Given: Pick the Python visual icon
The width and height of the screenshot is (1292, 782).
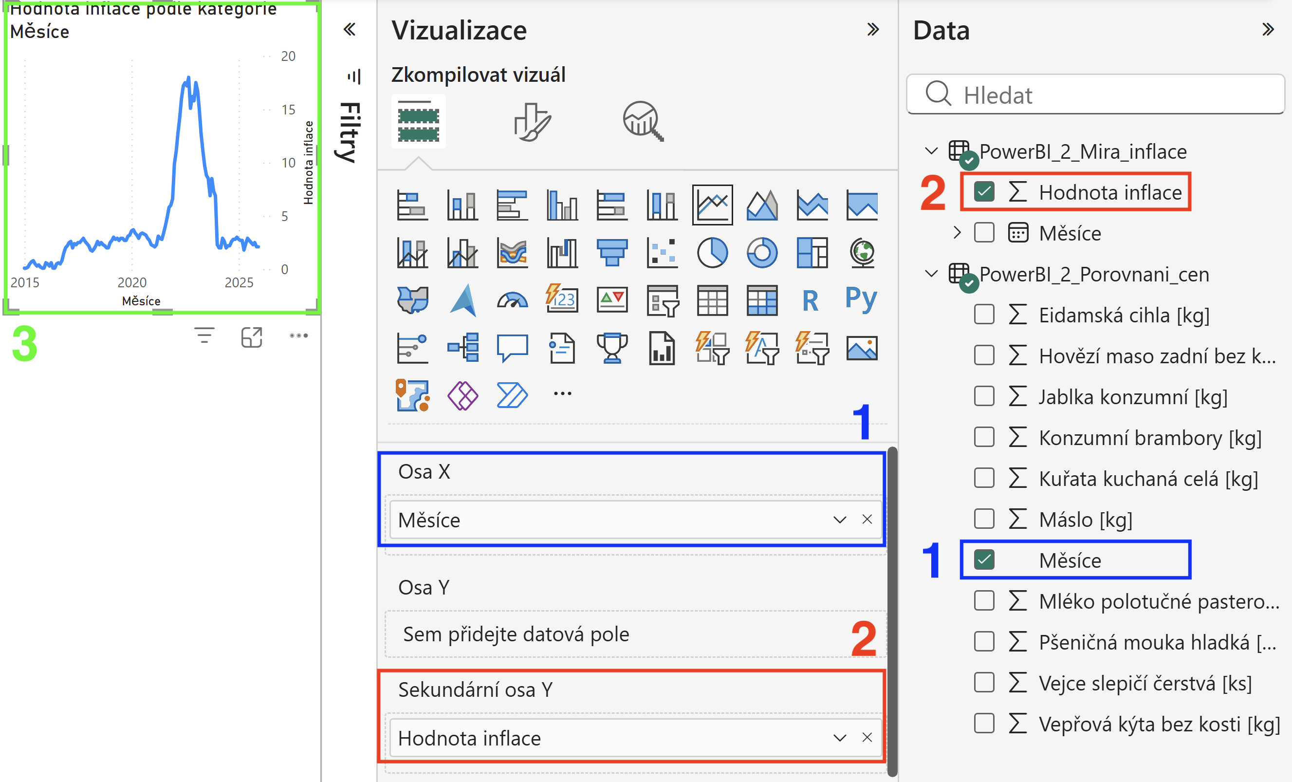Looking at the screenshot, I should coord(861,300).
